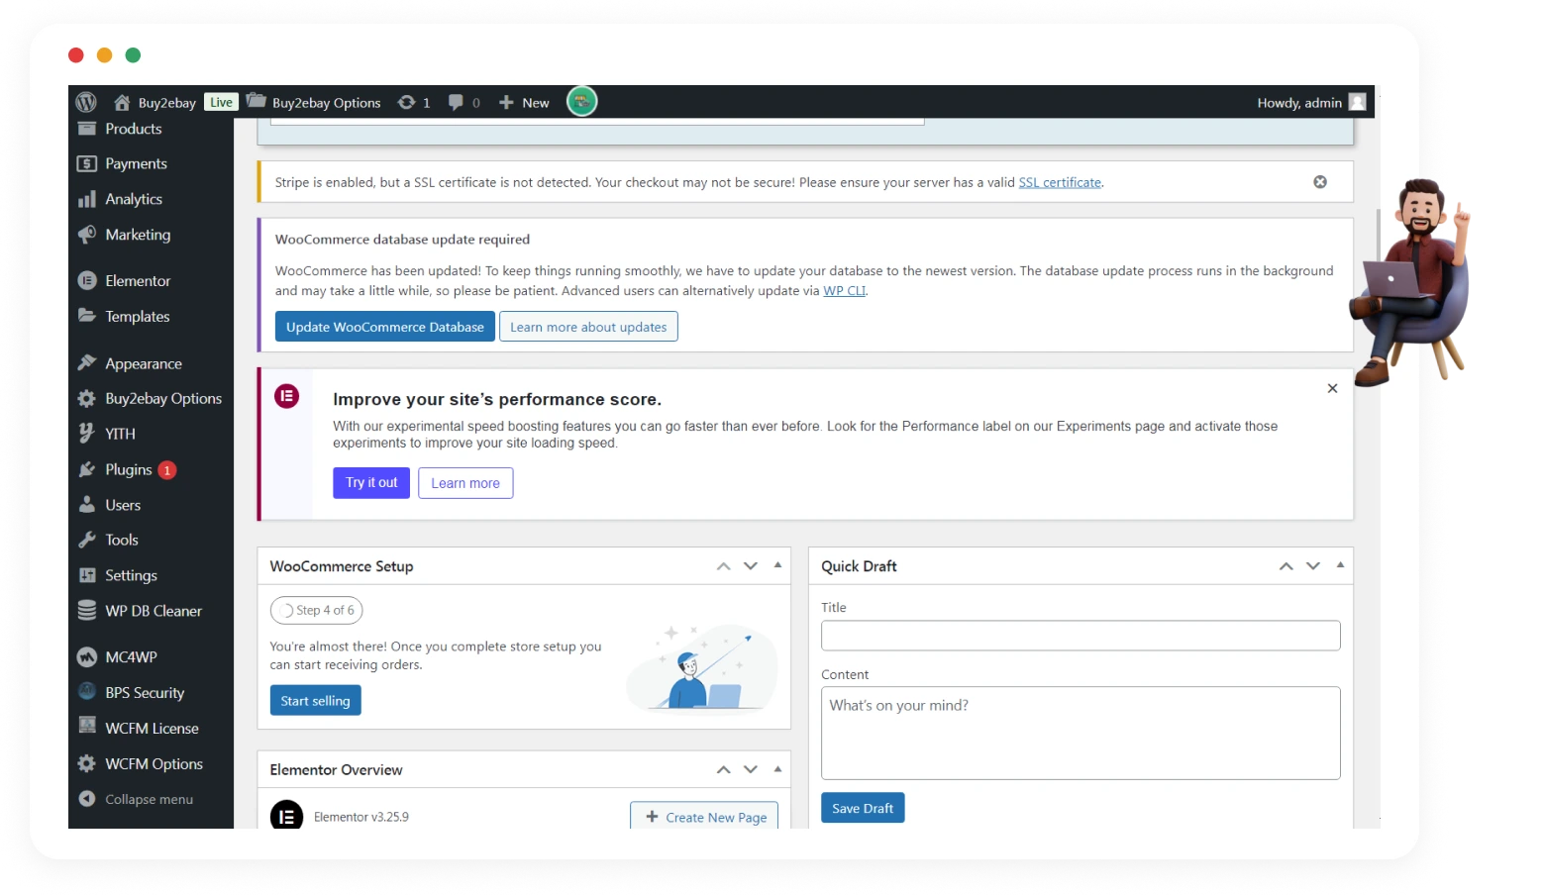1544x895 pixels.
Task: Click Update WooCommerce Database button
Action: [x=385, y=327]
